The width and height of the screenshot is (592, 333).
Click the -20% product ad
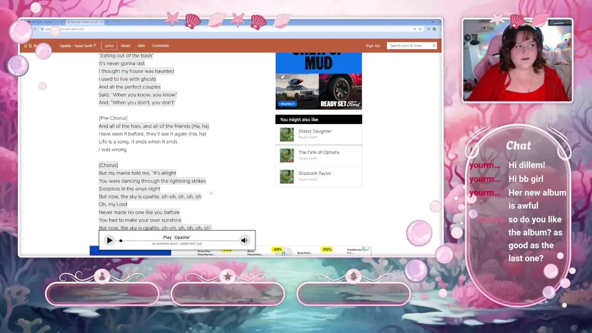click(327, 250)
